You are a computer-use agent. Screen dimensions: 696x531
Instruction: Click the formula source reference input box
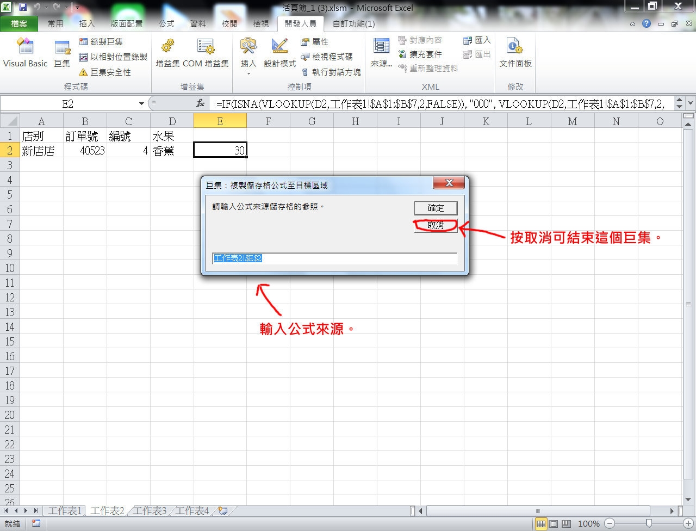coord(334,258)
